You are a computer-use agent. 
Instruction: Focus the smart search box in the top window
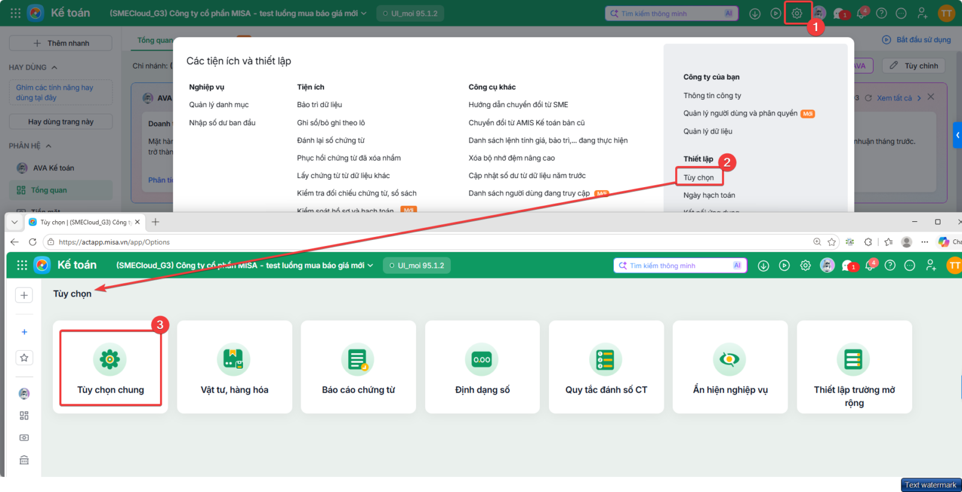coord(672,13)
